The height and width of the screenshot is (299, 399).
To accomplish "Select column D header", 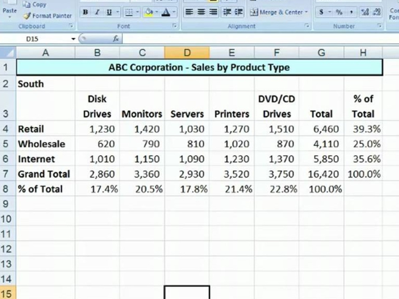I will point(187,53).
